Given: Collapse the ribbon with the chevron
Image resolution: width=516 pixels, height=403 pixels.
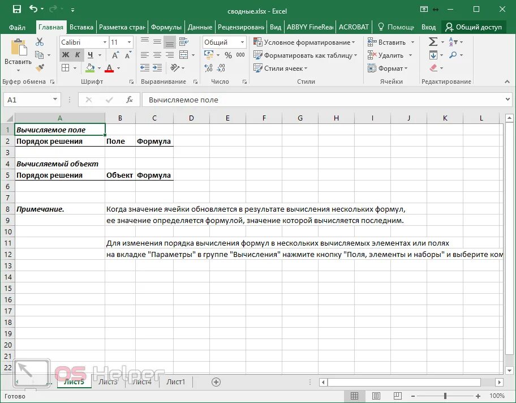Looking at the screenshot, I should click(x=507, y=82).
